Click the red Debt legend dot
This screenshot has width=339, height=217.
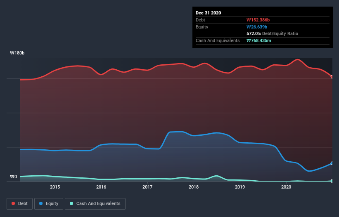(13, 203)
